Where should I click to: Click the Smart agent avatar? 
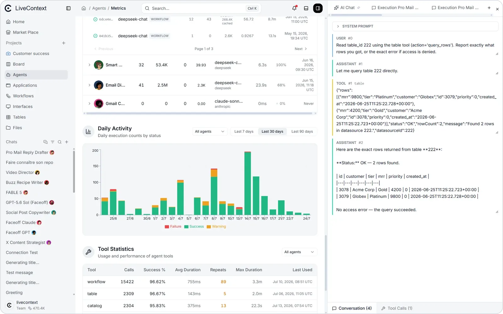(99, 65)
